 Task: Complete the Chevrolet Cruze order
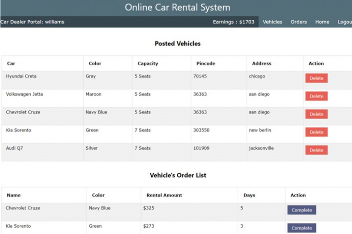[302, 210]
